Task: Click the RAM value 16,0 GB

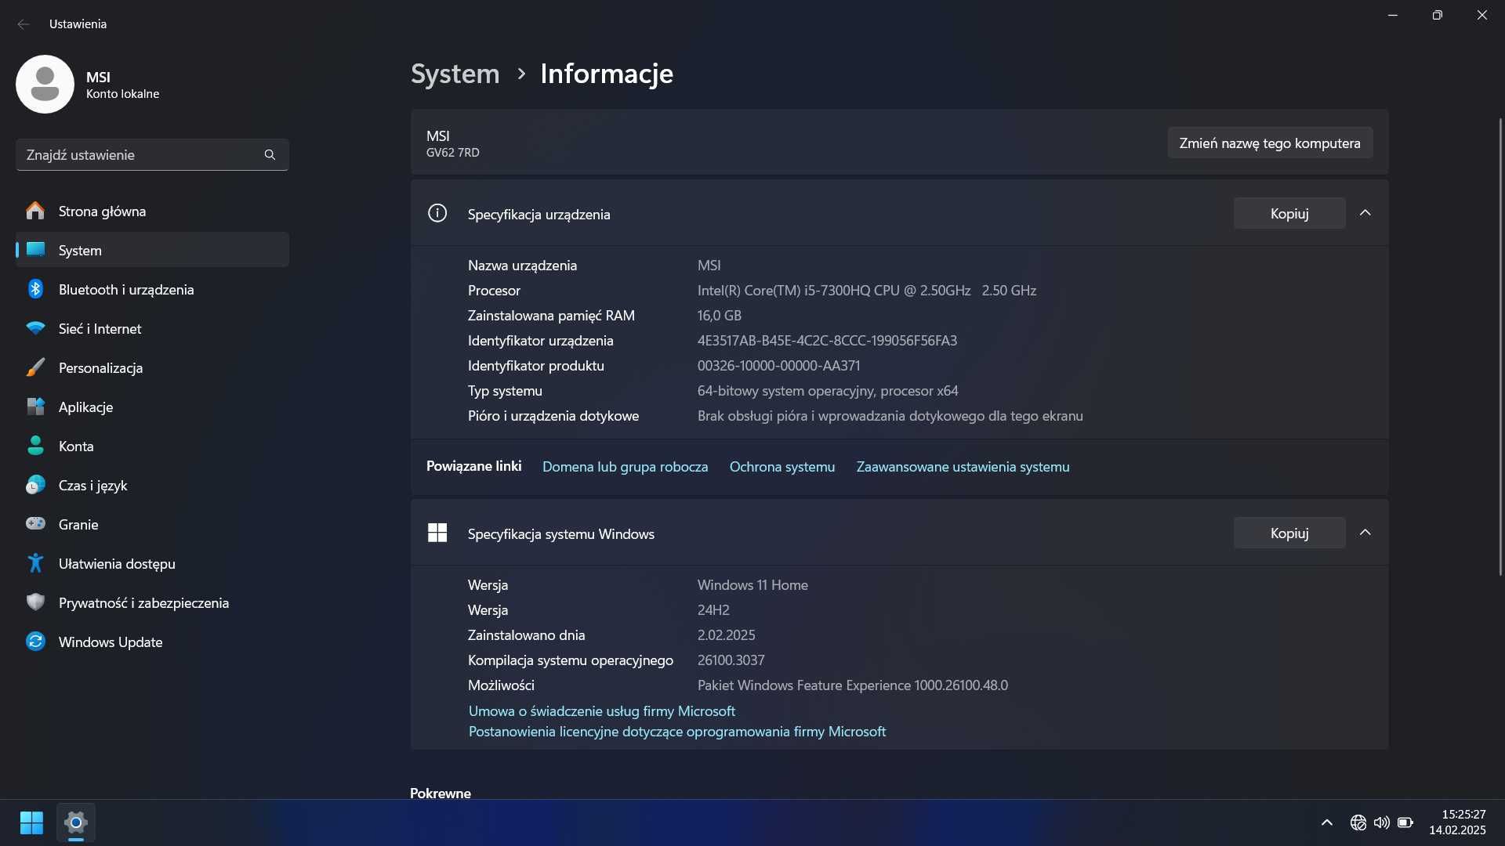Action: tap(719, 315)
